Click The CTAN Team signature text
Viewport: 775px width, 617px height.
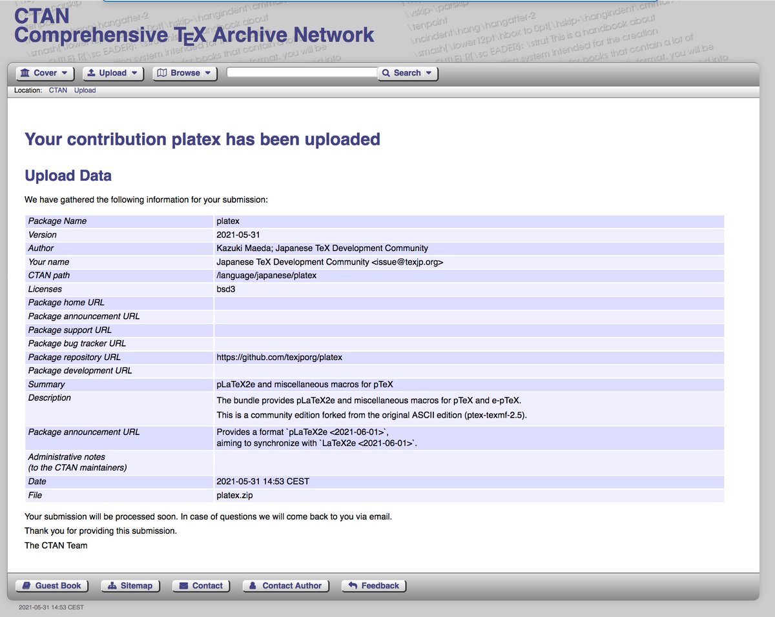click(x=56, y=545)
